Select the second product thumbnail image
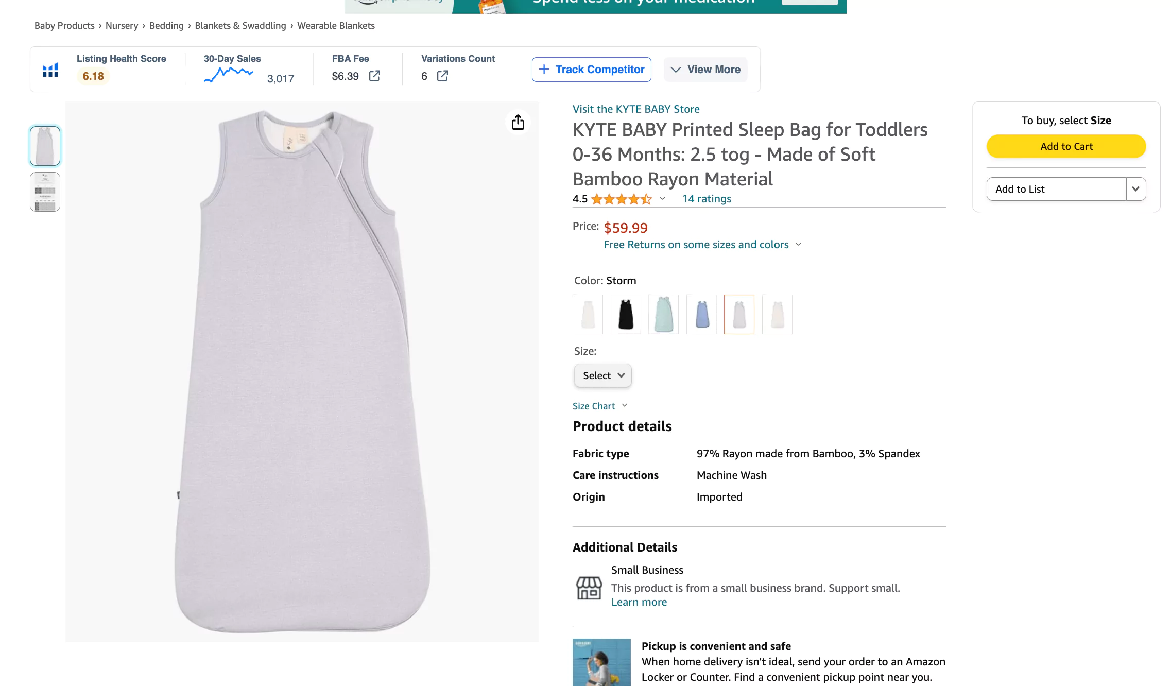Viewport: 1171px width, 686px height. (x=45, y=192)
